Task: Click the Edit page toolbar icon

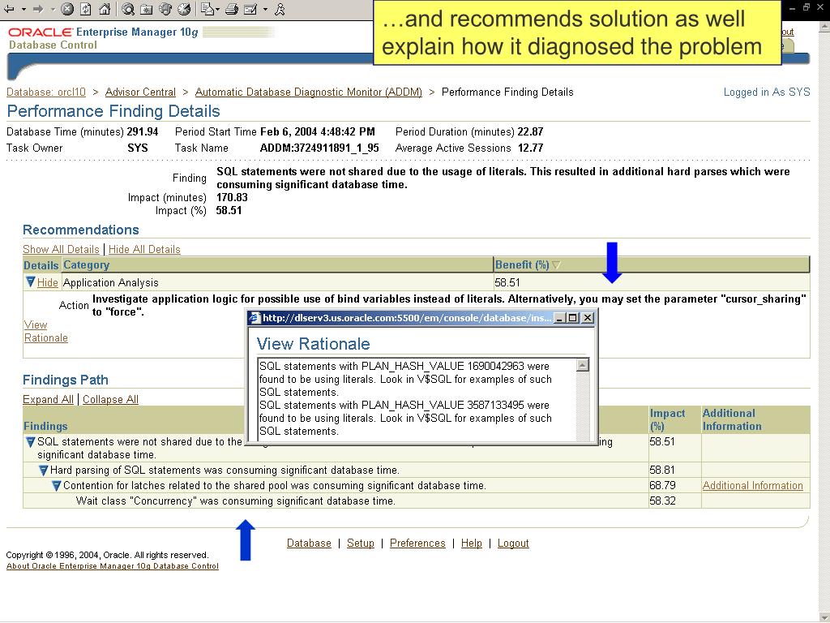Action: pos(250,9)
